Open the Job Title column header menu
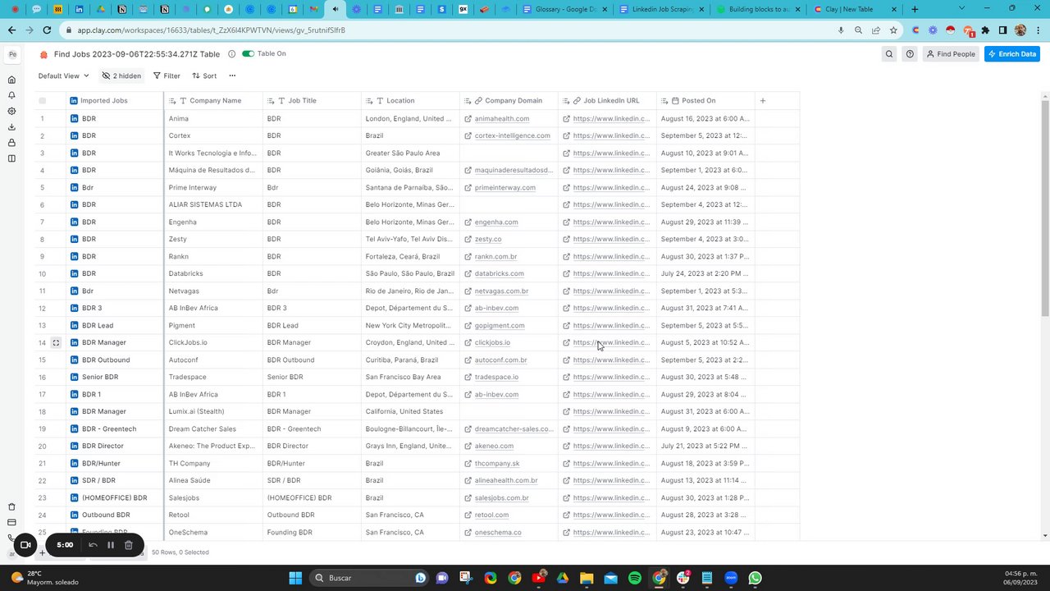This screenshot has height=591, width=1050. [312, 101]
